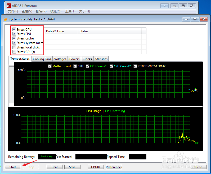The image size is (211, 174).
Task: Switch to the Cooling Fans tab
Action: (x=42, y=59)
